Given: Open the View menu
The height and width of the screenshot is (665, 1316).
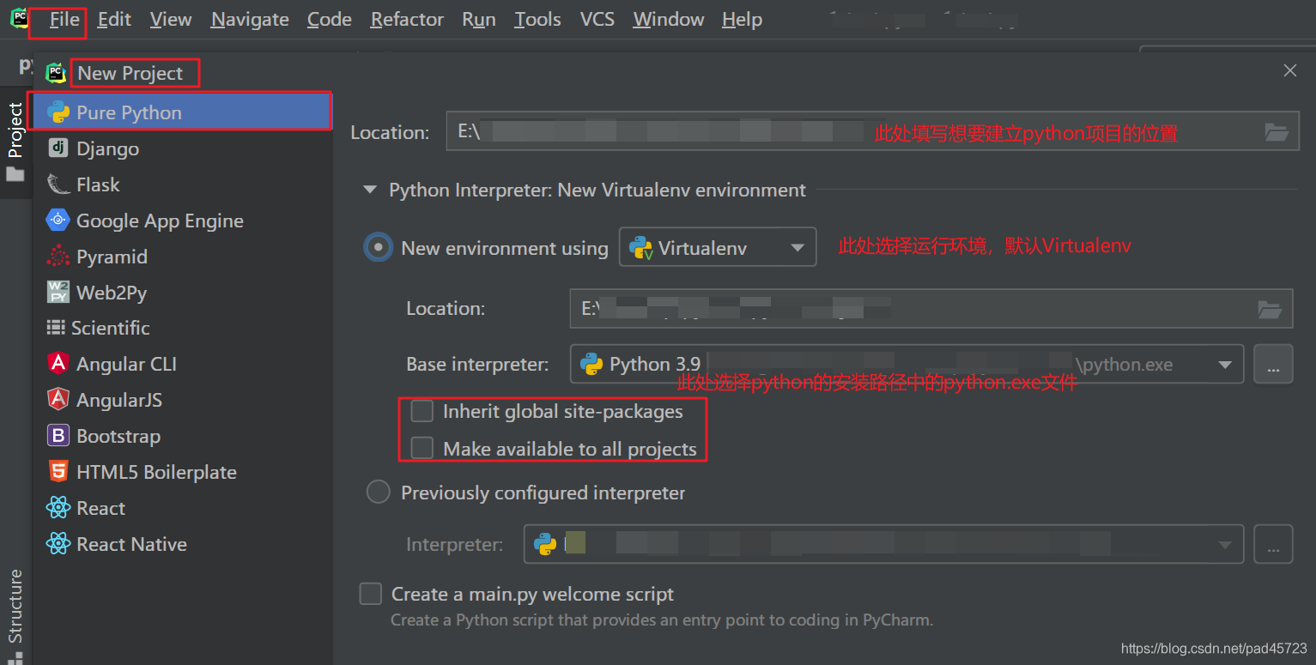Looking at the screenshot, I should (171, 19).
